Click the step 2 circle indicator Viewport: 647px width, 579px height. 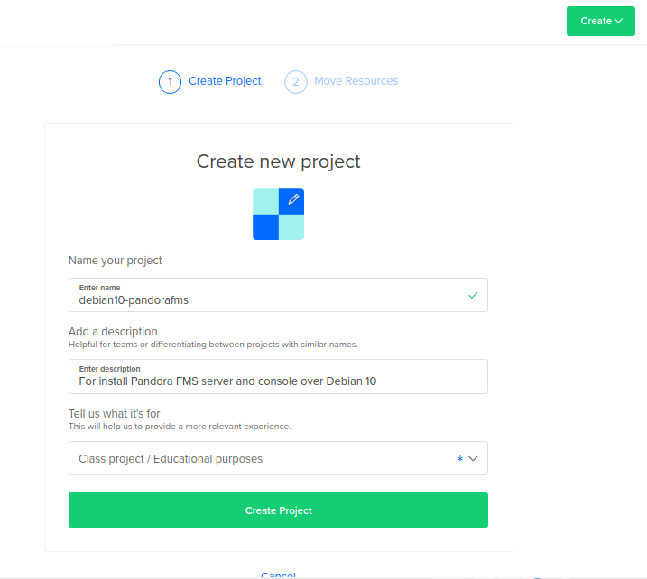coord(295,82)
